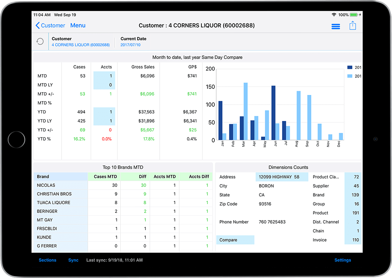Open the Invoice count value 110
392x278 pixels.
[353, 240]
